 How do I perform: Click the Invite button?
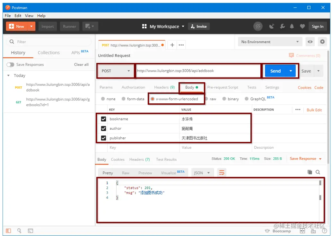click(199, 26)
